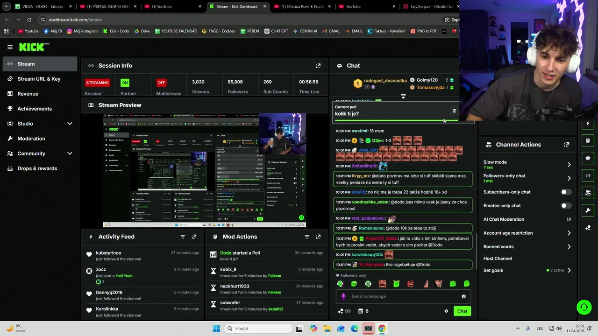Open Host Channel action
The height and width of the screenshot is (336, 598).
click(498, 259)
